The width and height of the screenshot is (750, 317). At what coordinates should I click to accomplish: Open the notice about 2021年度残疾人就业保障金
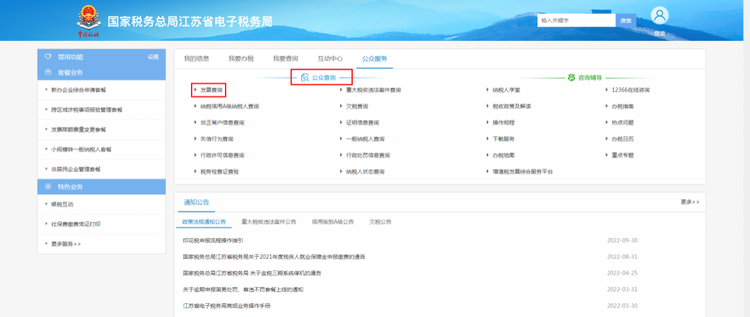pos(274,257)
